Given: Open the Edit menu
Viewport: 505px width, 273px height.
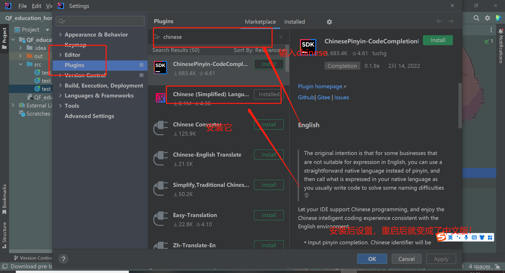Looking at the screenshot, I should (36, 6).
